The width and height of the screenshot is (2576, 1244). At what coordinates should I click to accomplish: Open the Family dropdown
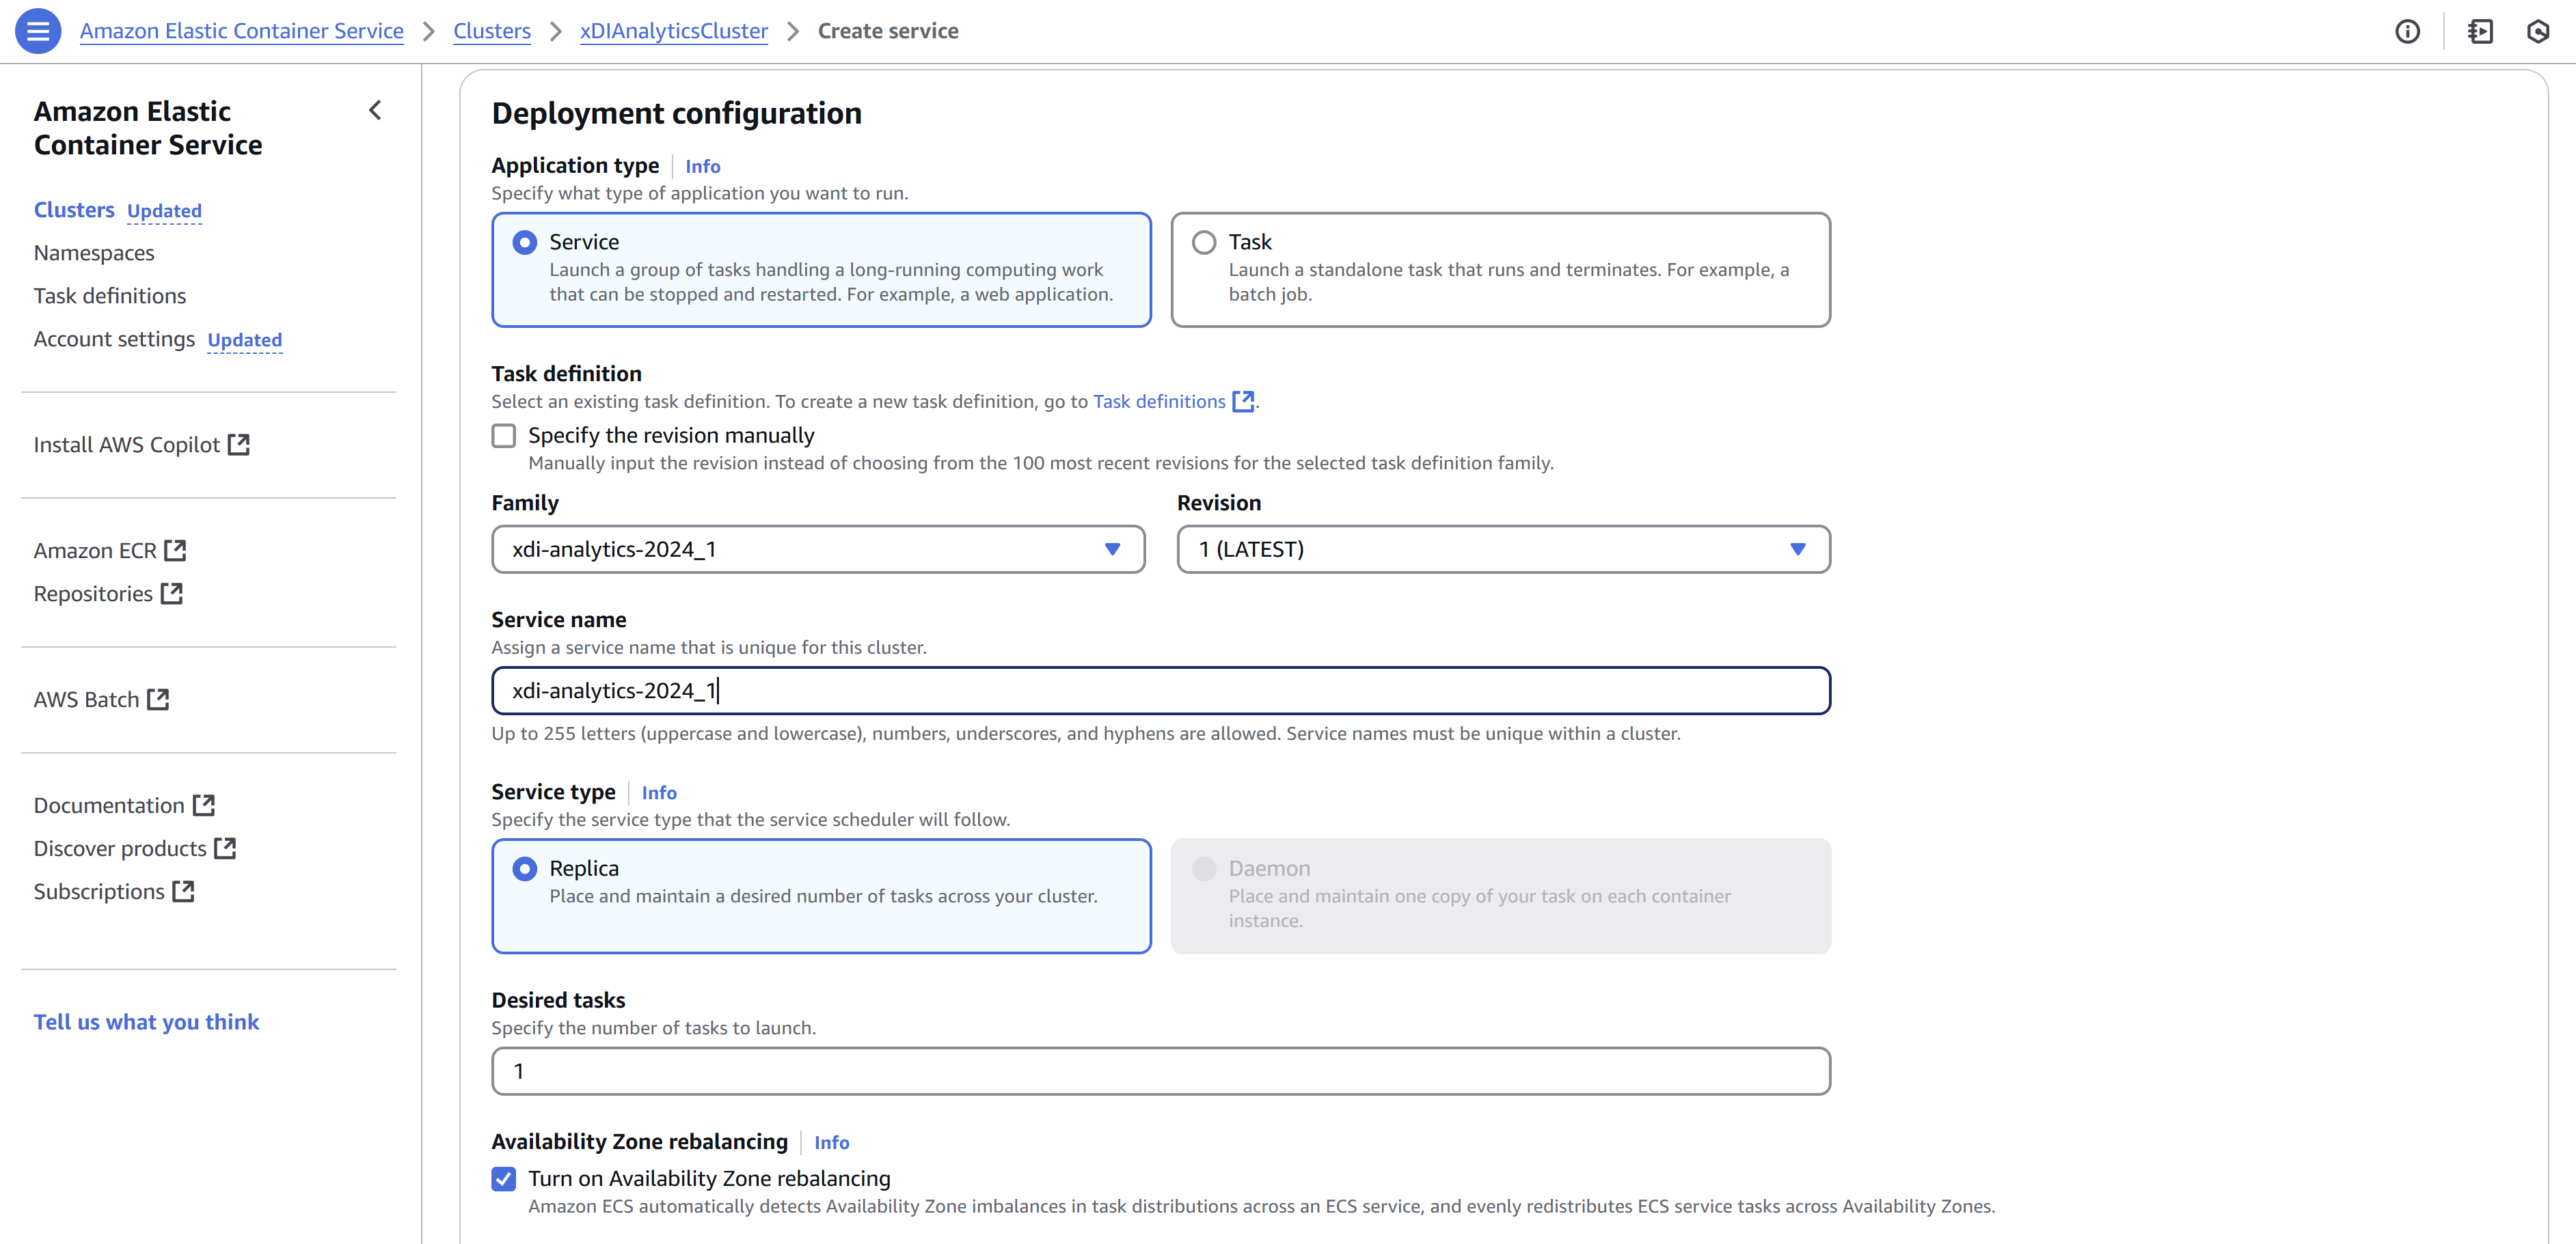817,549
